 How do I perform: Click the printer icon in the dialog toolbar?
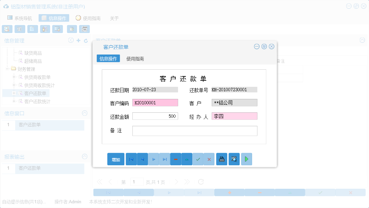point(221,159)
